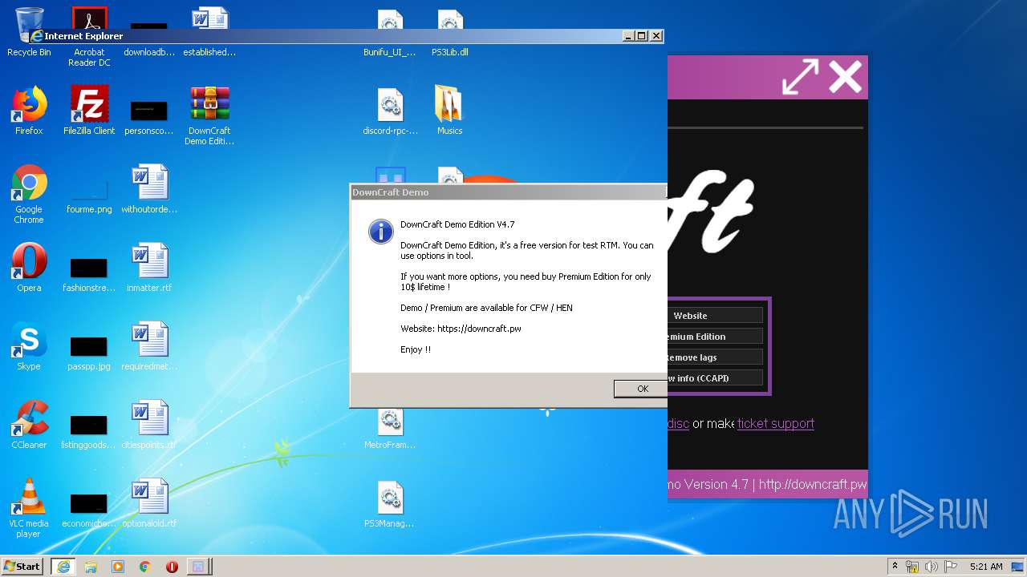Open VLC media player shortcut
The image size is (1027, 577).
pyautogui.click(x=29, y=509)
